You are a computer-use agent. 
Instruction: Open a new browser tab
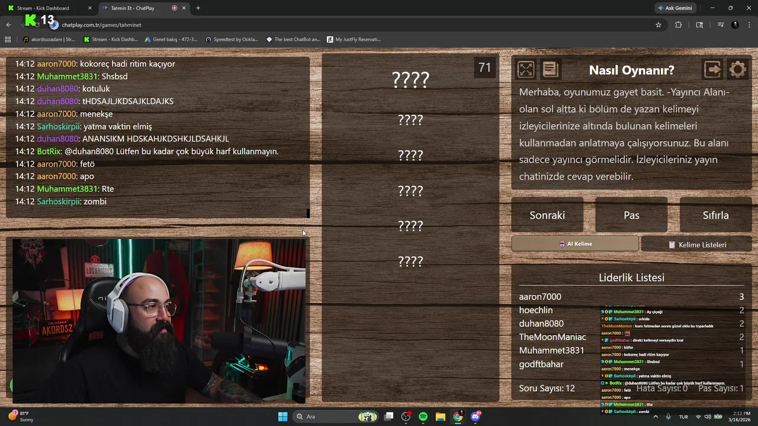(198, 8)
